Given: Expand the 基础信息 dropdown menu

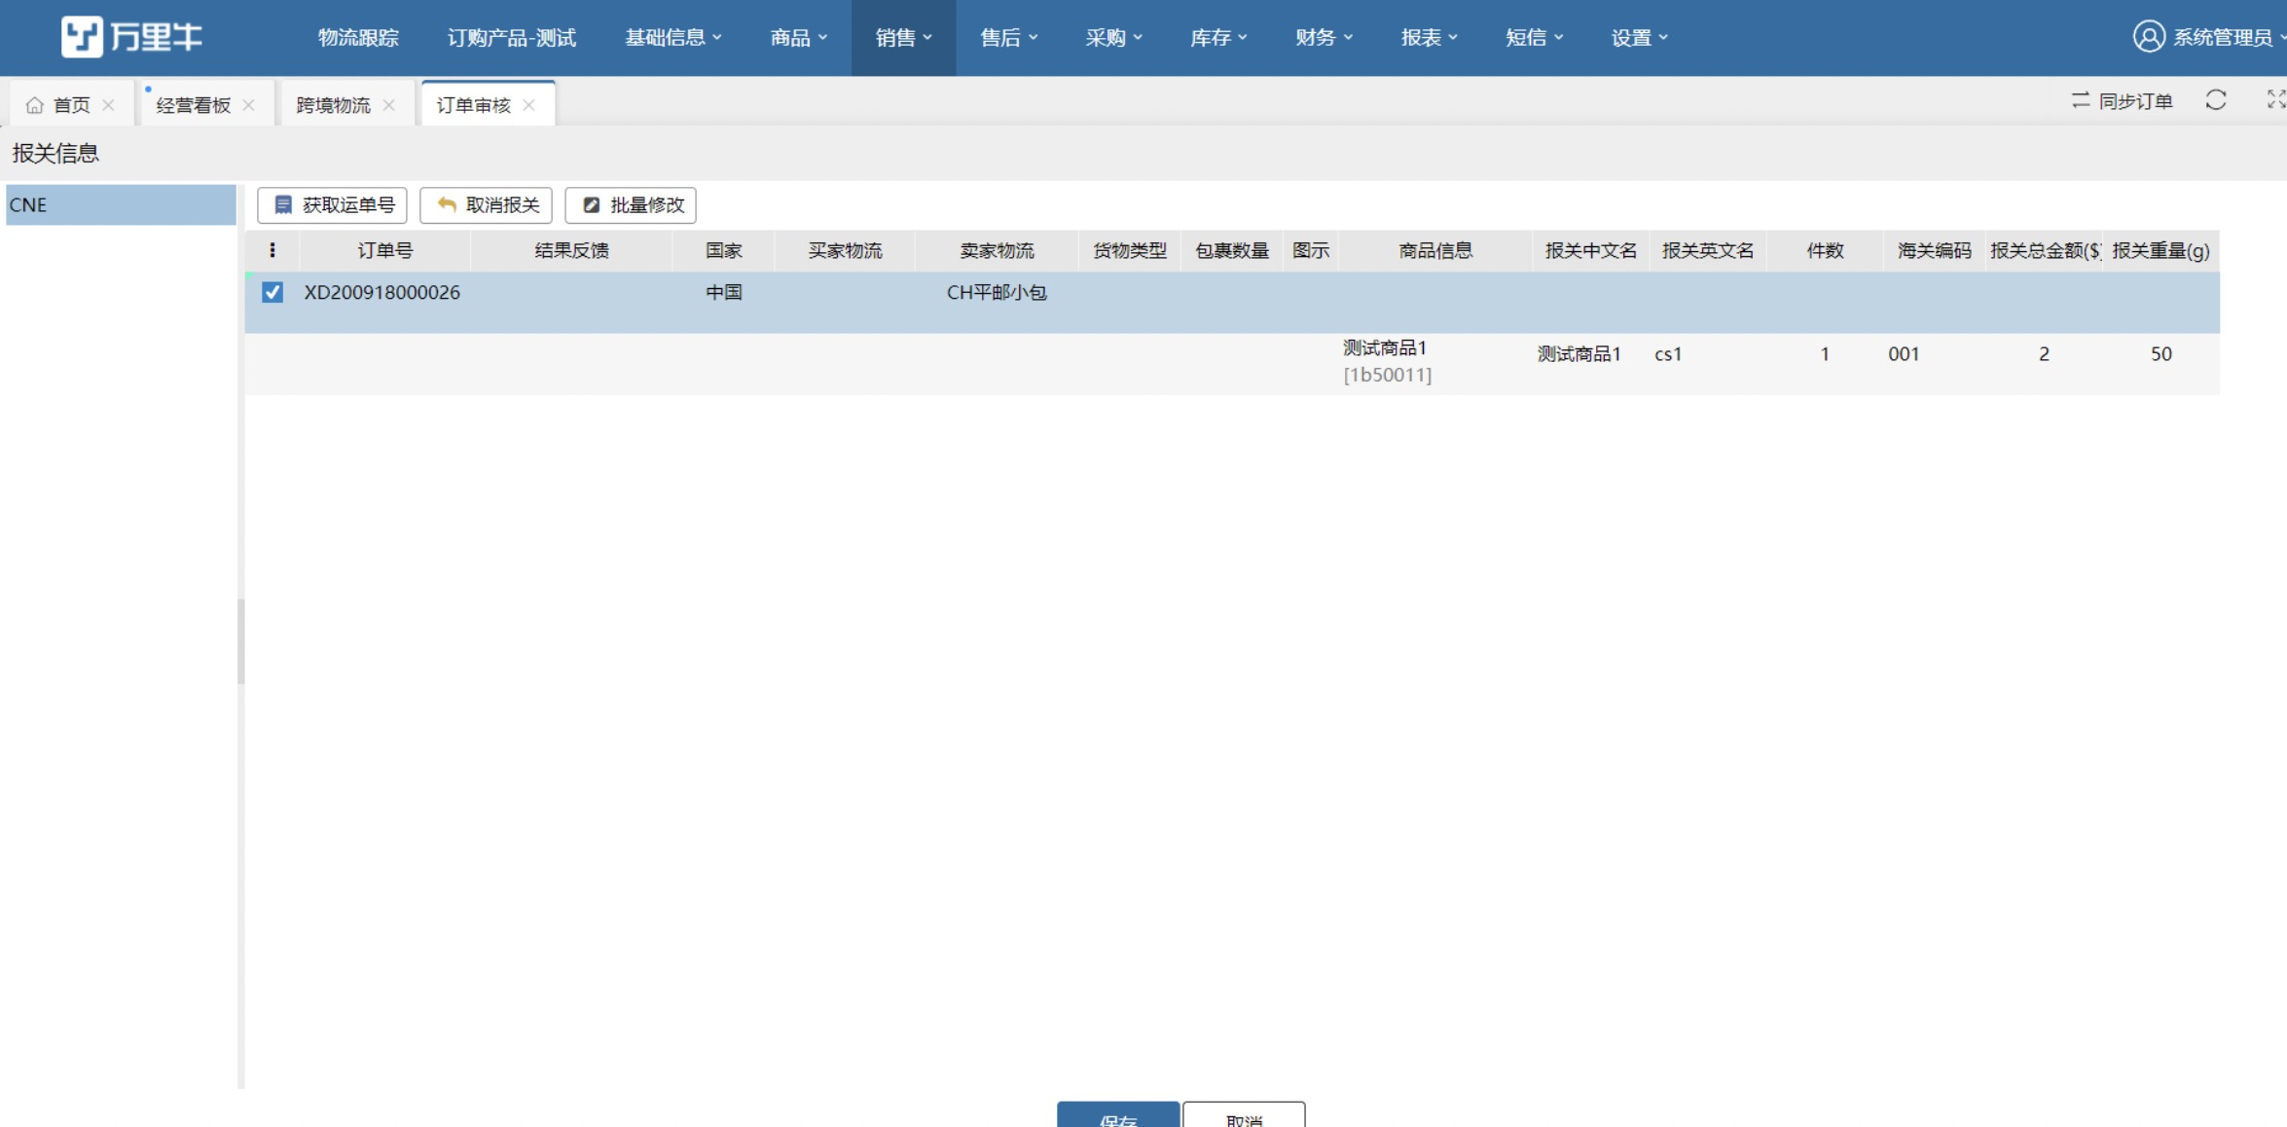Looking at the screenshot, I should click(x=673, y=38).
